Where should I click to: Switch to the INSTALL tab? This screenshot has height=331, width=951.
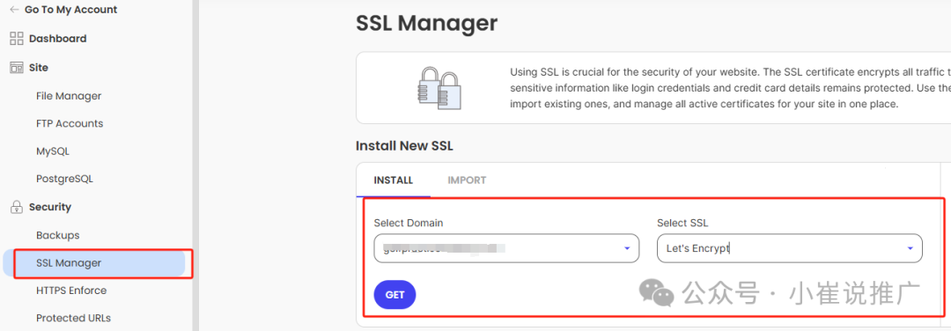[x=393, y=180]
